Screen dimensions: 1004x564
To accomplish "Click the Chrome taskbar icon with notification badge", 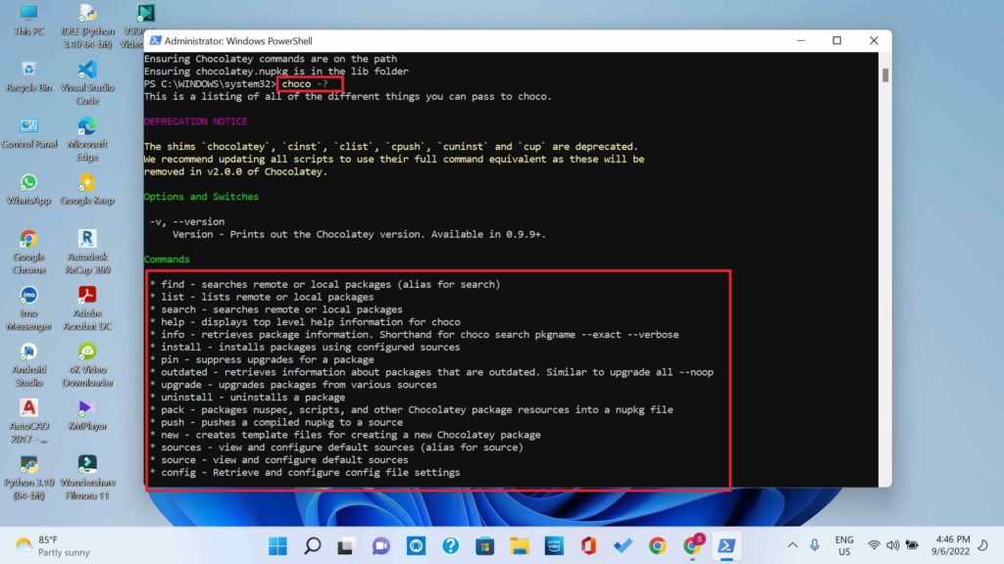I will (691, 545).
